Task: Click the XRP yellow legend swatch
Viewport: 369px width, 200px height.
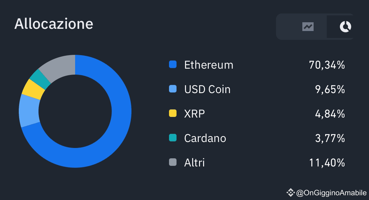Action: (x=173, y=113)
